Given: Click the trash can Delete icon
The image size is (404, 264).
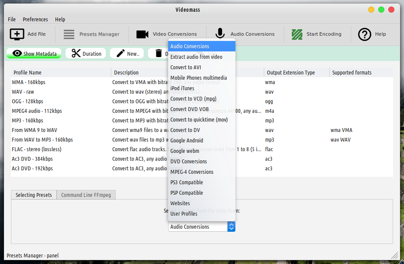Looking at the screenshot, I should [x=159, y=53].
